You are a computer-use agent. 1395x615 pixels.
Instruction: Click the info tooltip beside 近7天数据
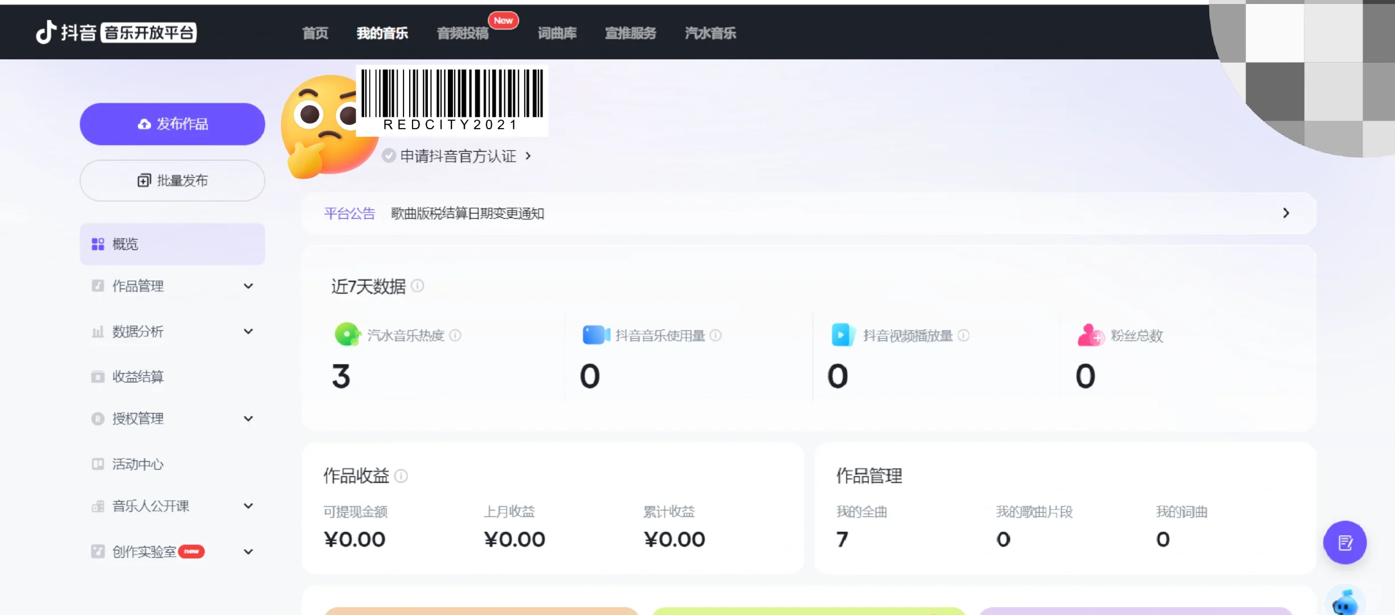coord(418,286)
